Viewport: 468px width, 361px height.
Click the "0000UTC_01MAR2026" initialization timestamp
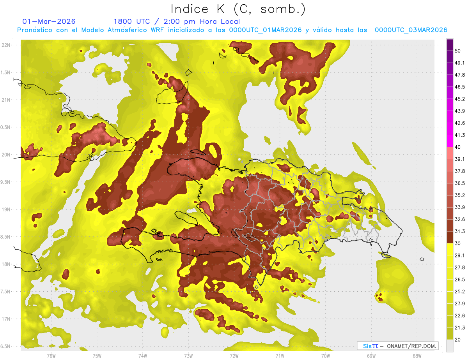click(265, 30)
